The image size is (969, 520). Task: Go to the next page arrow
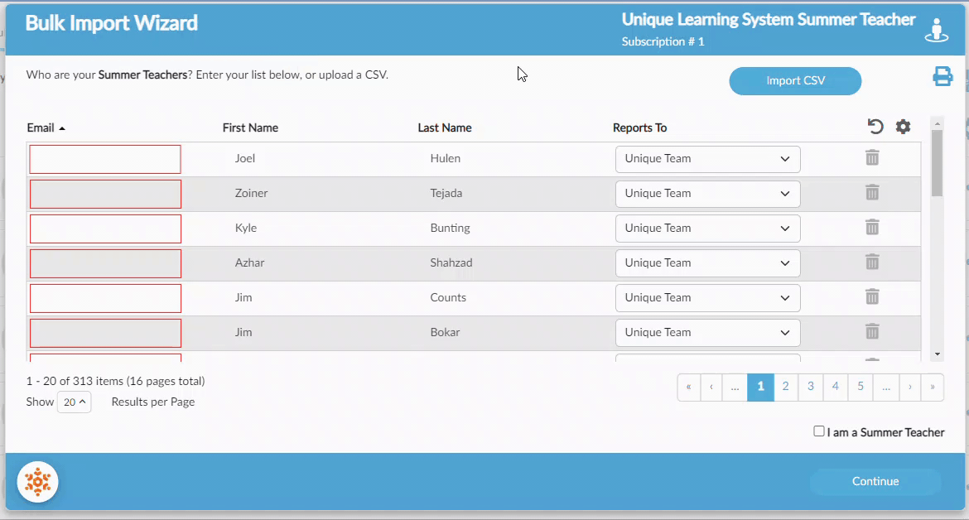point(909,388)
